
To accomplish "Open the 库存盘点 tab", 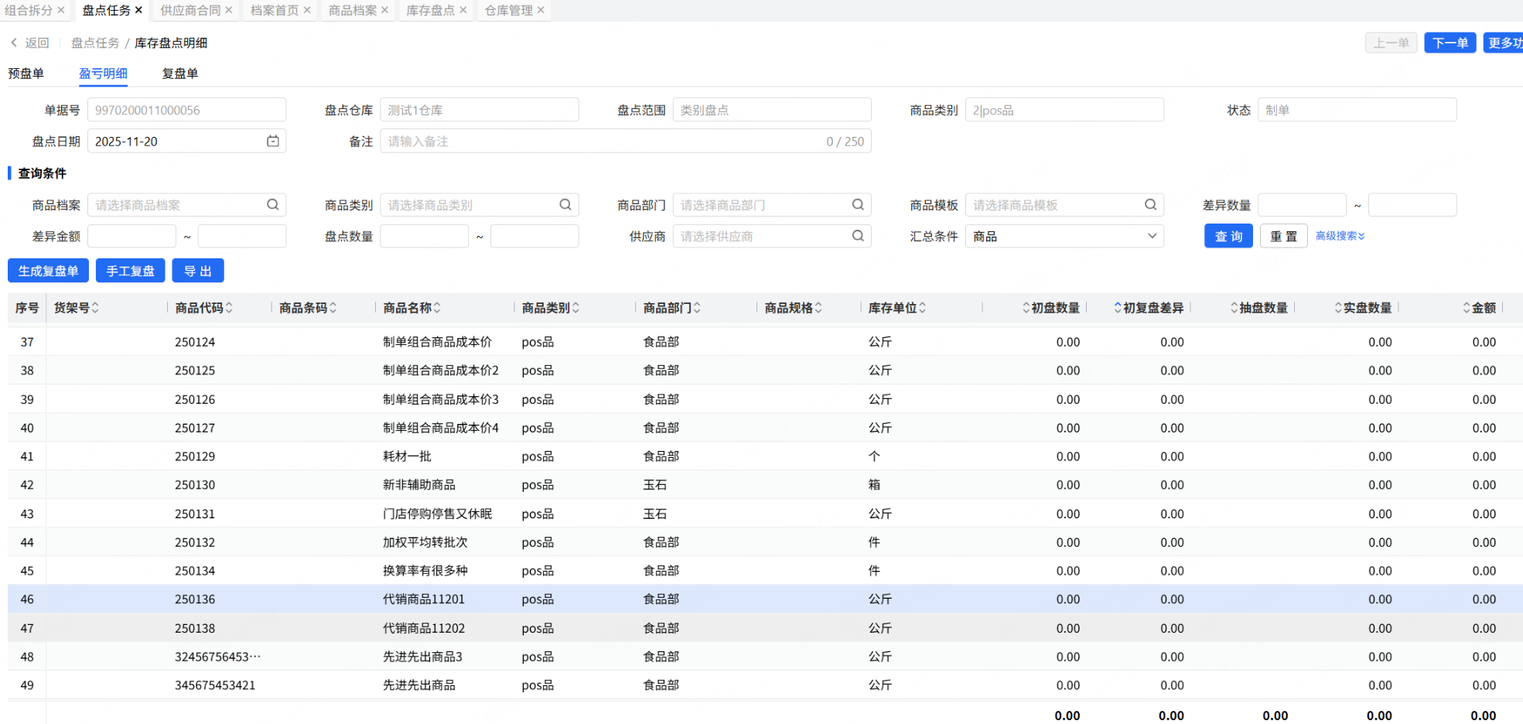I will pyautogui.click(x=430, y=10).
